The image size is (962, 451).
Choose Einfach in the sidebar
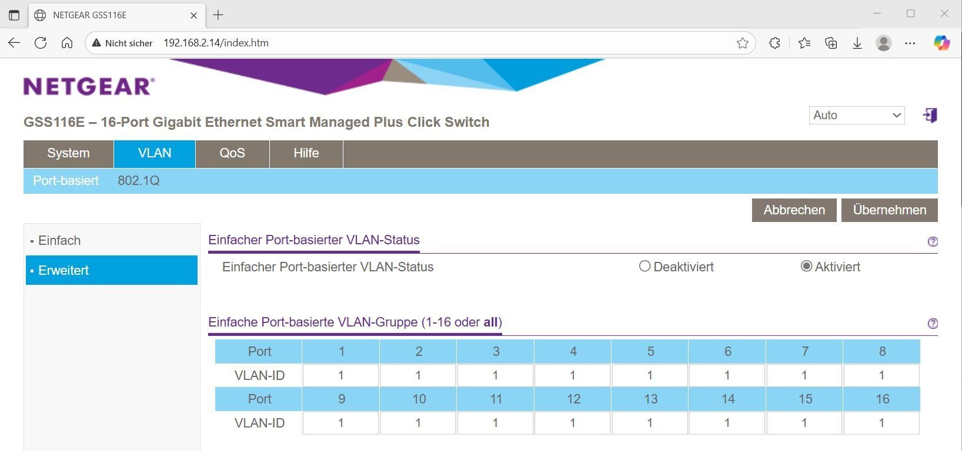point(112,240)
